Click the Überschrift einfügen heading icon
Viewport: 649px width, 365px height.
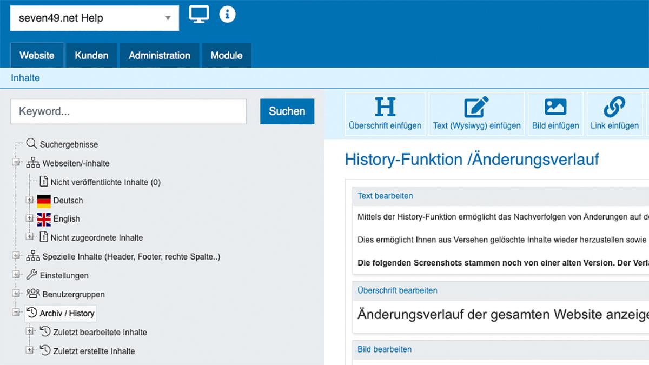(x=385, y=107)
